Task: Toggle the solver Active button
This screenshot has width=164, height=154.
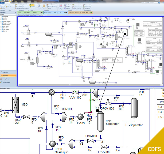Action: point(33,5)
